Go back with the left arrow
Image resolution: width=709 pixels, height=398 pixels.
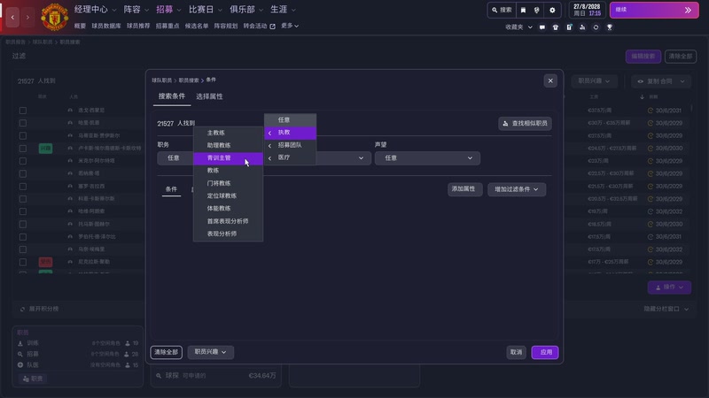[12, 17]
